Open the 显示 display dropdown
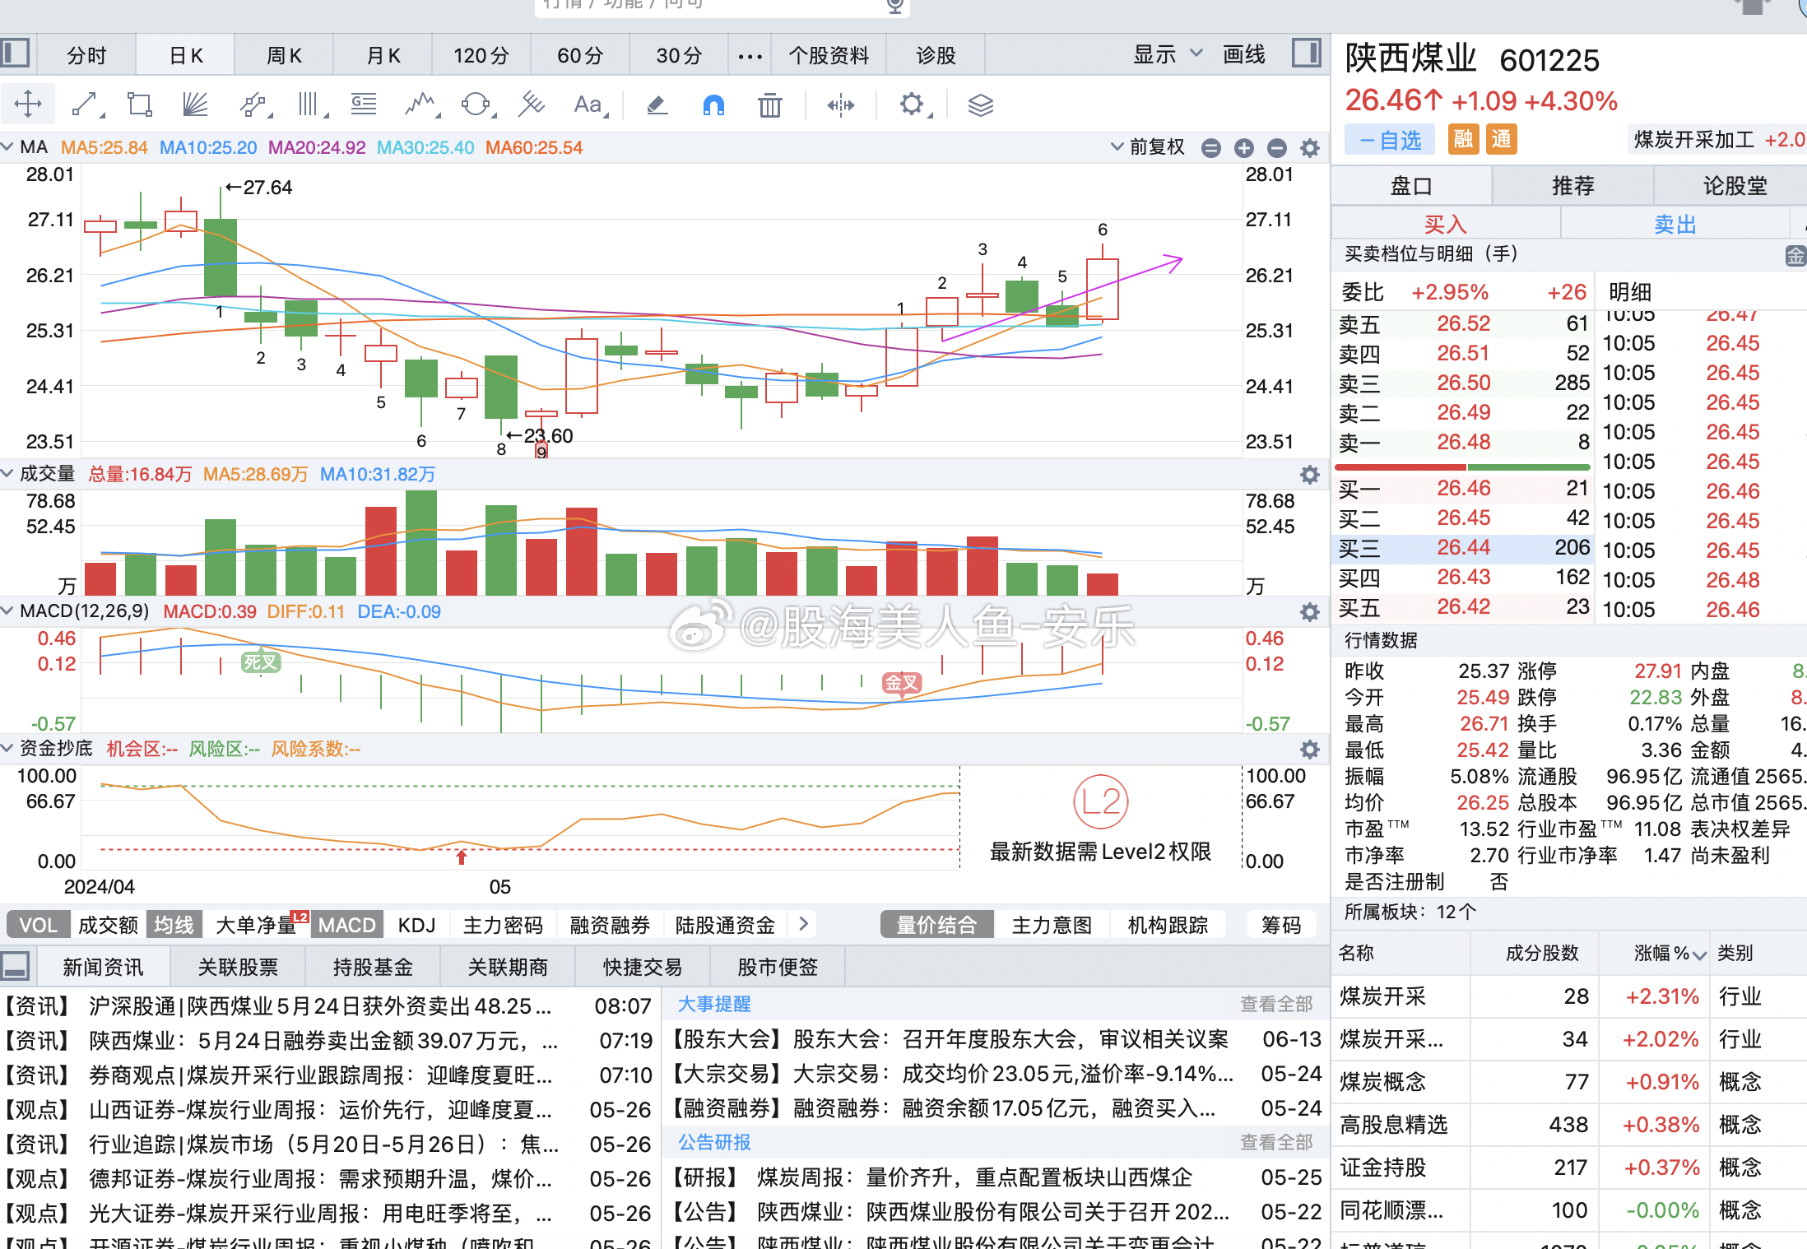 point(1167,54)
